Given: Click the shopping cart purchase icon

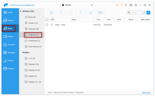Looking at the screenshot, I should 117,5.
